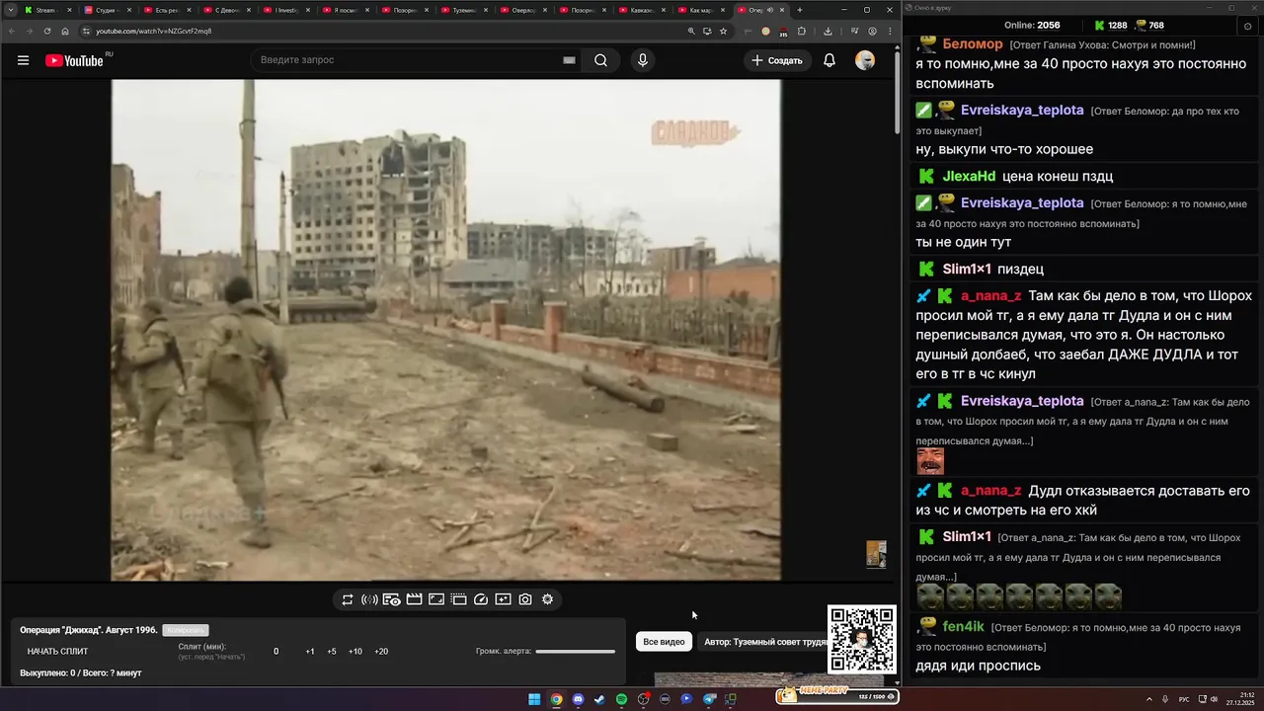
Task: Open Spotify from the taskbar
Action: [621, 699]
